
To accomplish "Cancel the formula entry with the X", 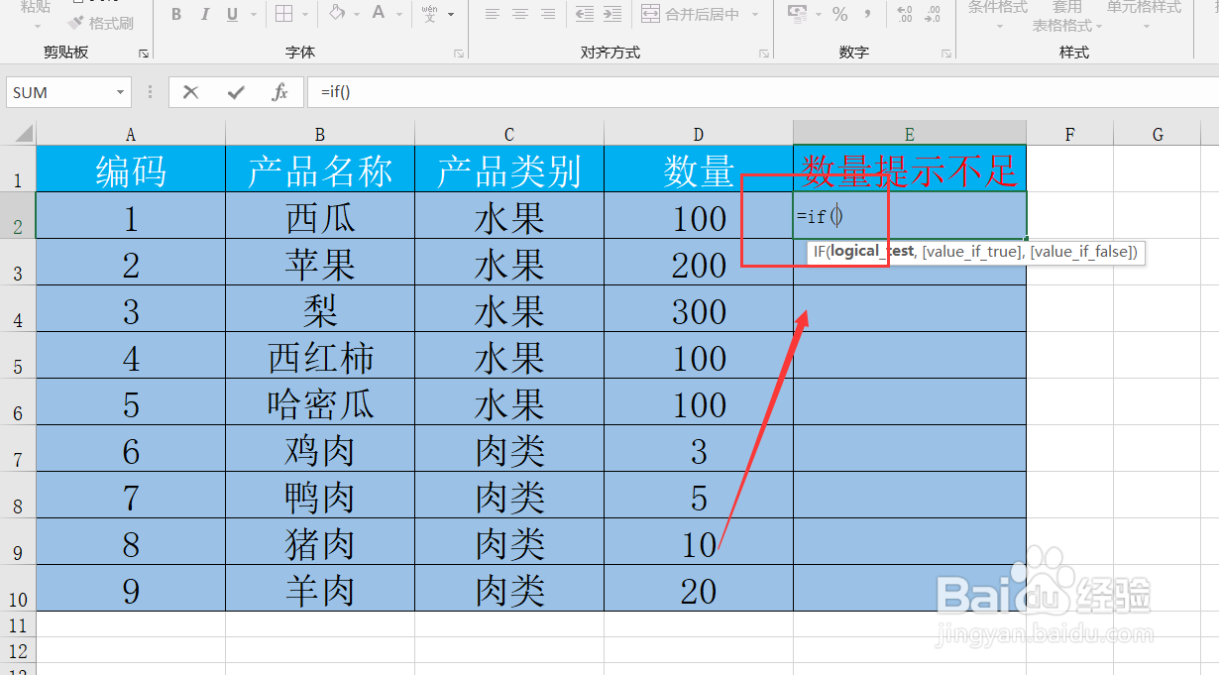I will tap(190, 92).
